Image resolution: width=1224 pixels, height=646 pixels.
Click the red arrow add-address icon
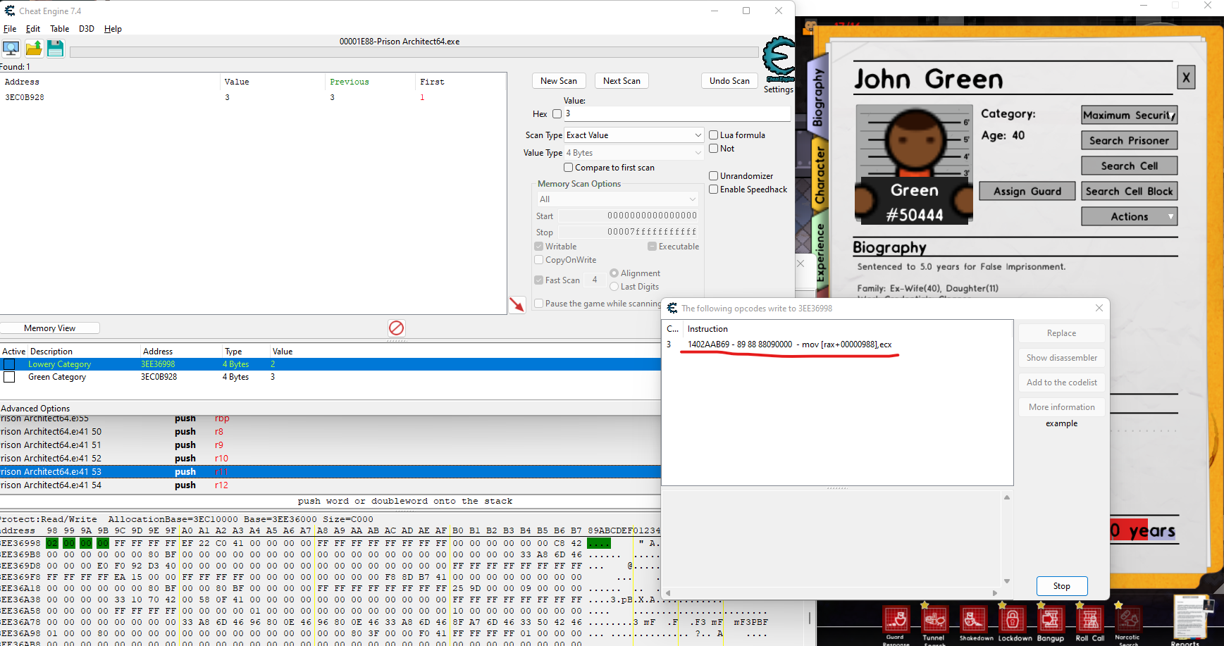point(517,304)
